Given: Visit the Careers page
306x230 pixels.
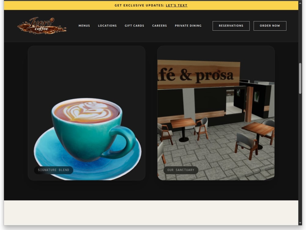Looking at the screenshot, I should tap(159, 26).
